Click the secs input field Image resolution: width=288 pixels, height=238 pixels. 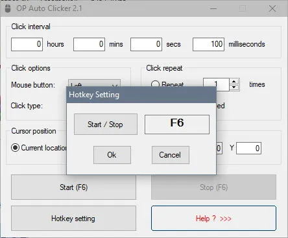pyautogui.click(x=146, y=44)
